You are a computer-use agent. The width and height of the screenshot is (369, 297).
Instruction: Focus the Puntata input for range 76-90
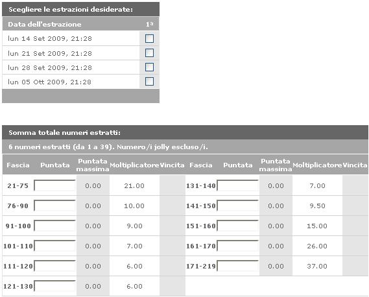click(x=55, y=206)
